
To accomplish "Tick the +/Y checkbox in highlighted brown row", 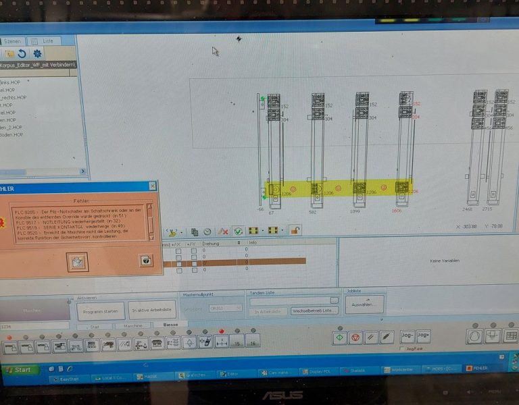I will click(x=195, y=263).
